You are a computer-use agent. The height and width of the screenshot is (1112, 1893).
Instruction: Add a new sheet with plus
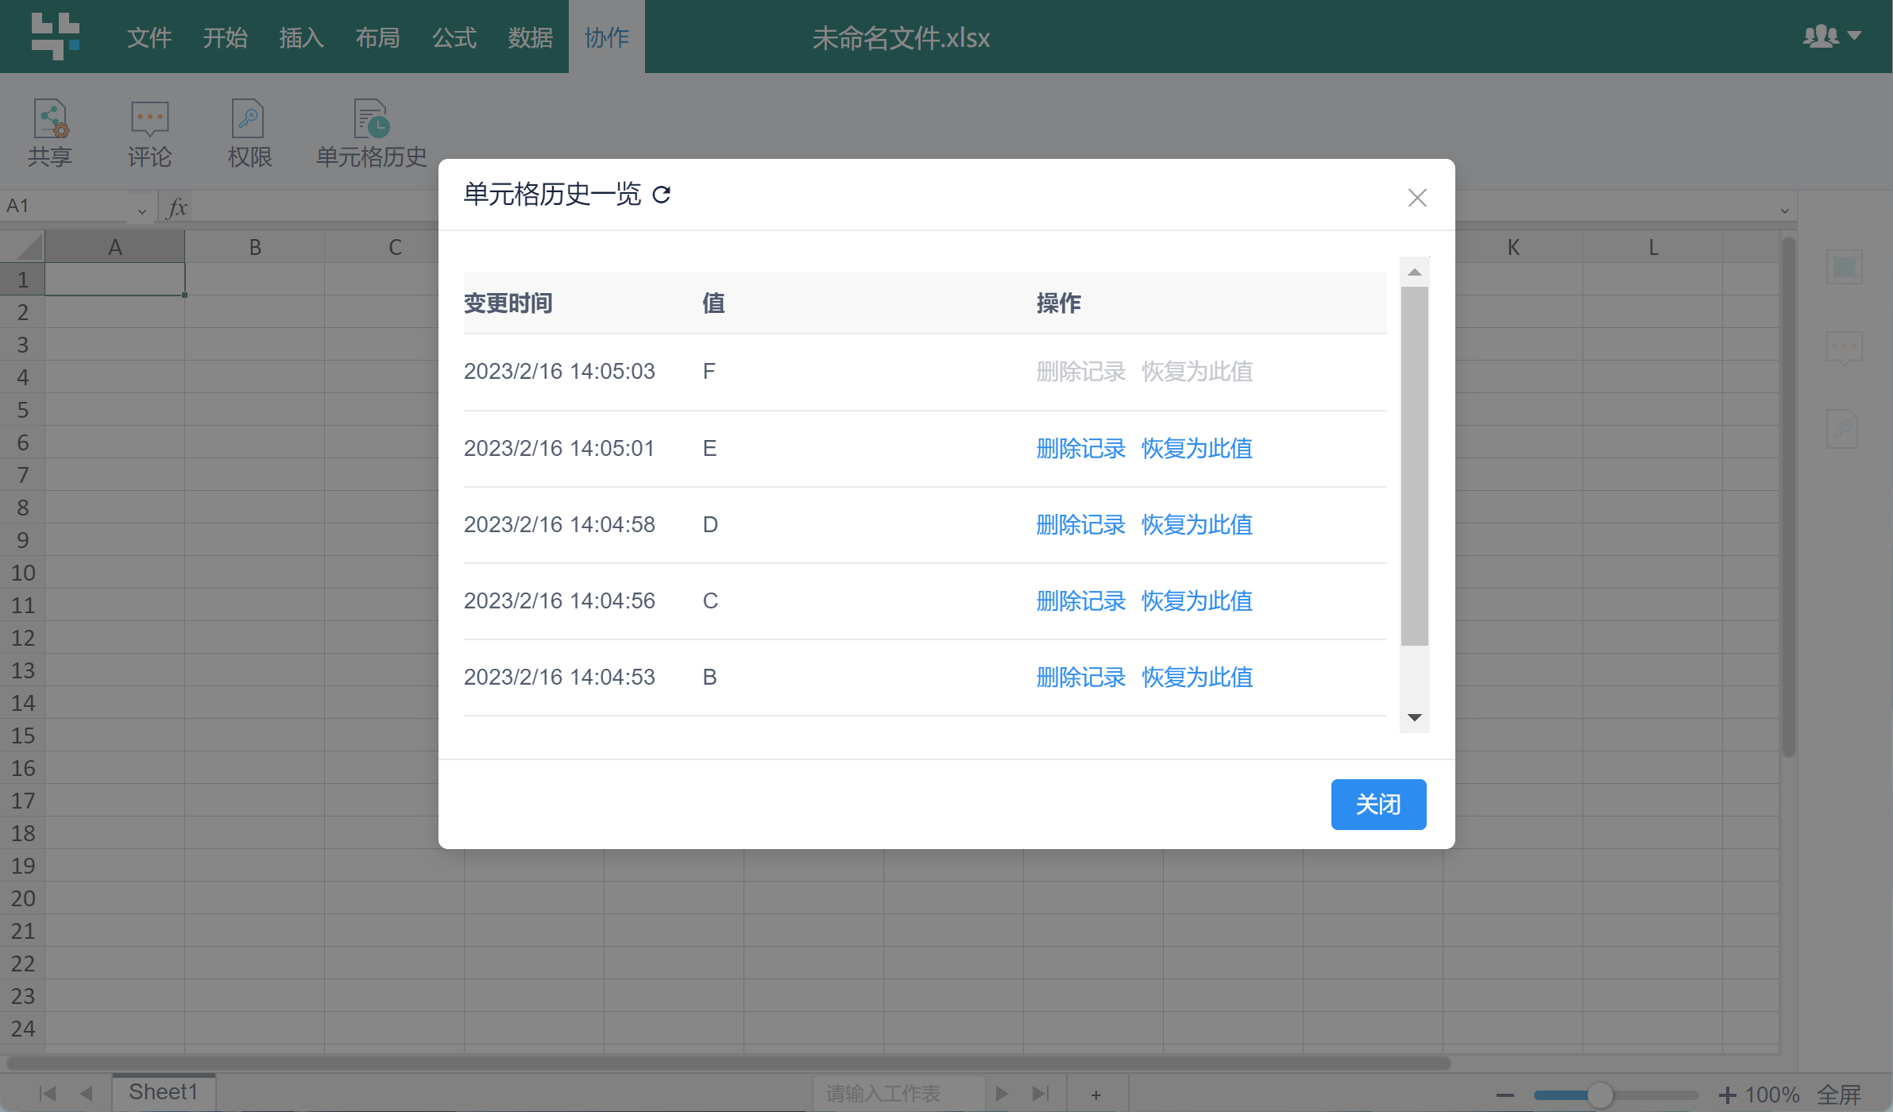pos(1096,1095)
